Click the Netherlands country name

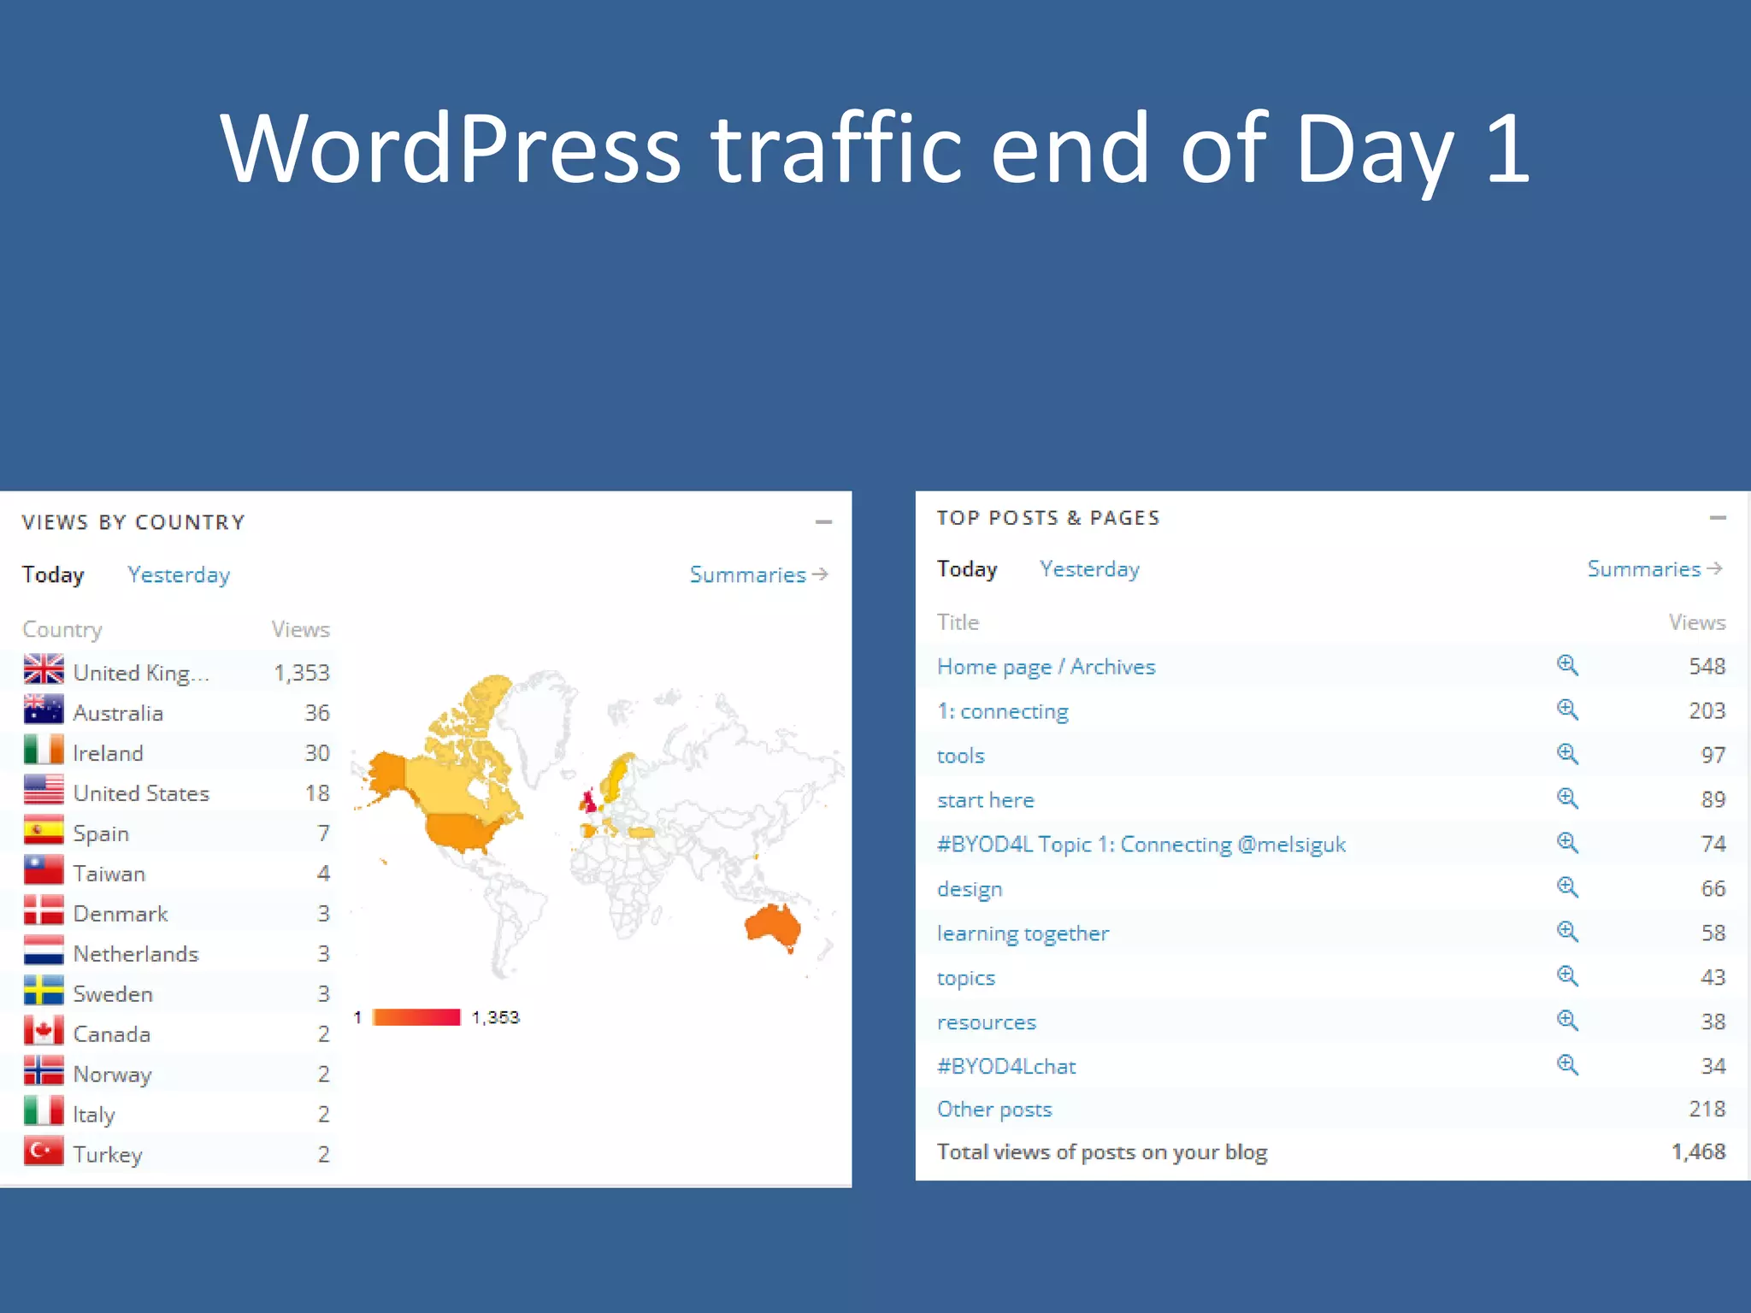tap(136, 954)
